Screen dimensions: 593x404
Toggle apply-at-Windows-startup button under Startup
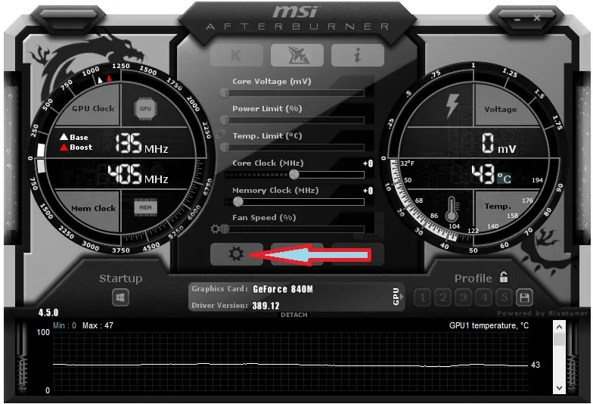click(x=121, y=298)
